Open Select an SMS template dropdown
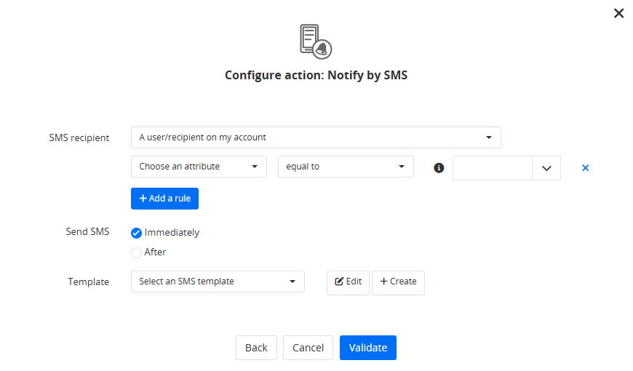This screenshot has height=371, width=633. [x=218, y=282]
